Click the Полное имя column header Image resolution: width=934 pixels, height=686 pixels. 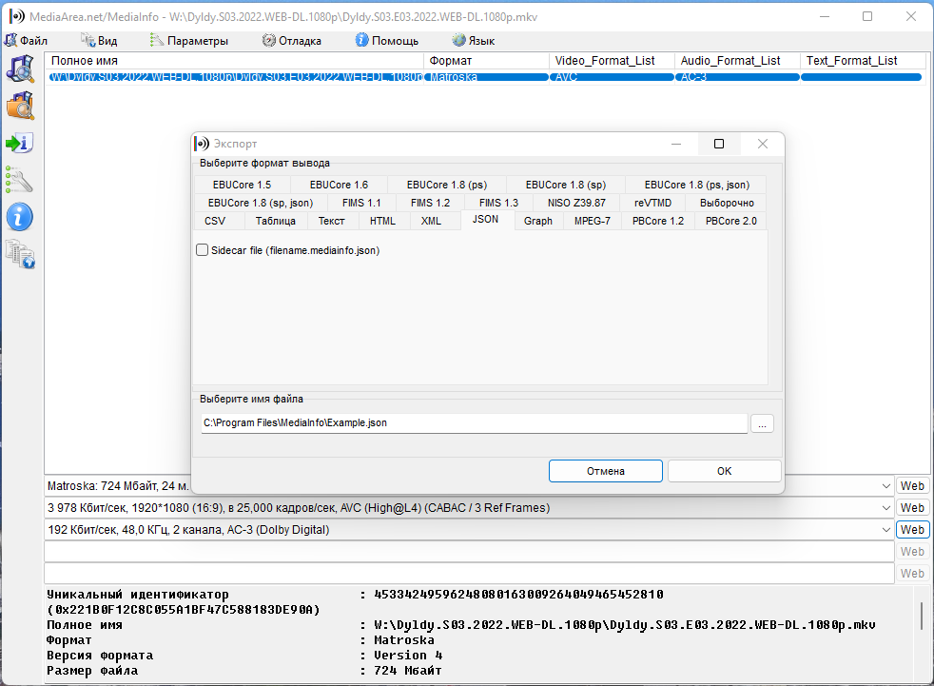click(234, 61)
